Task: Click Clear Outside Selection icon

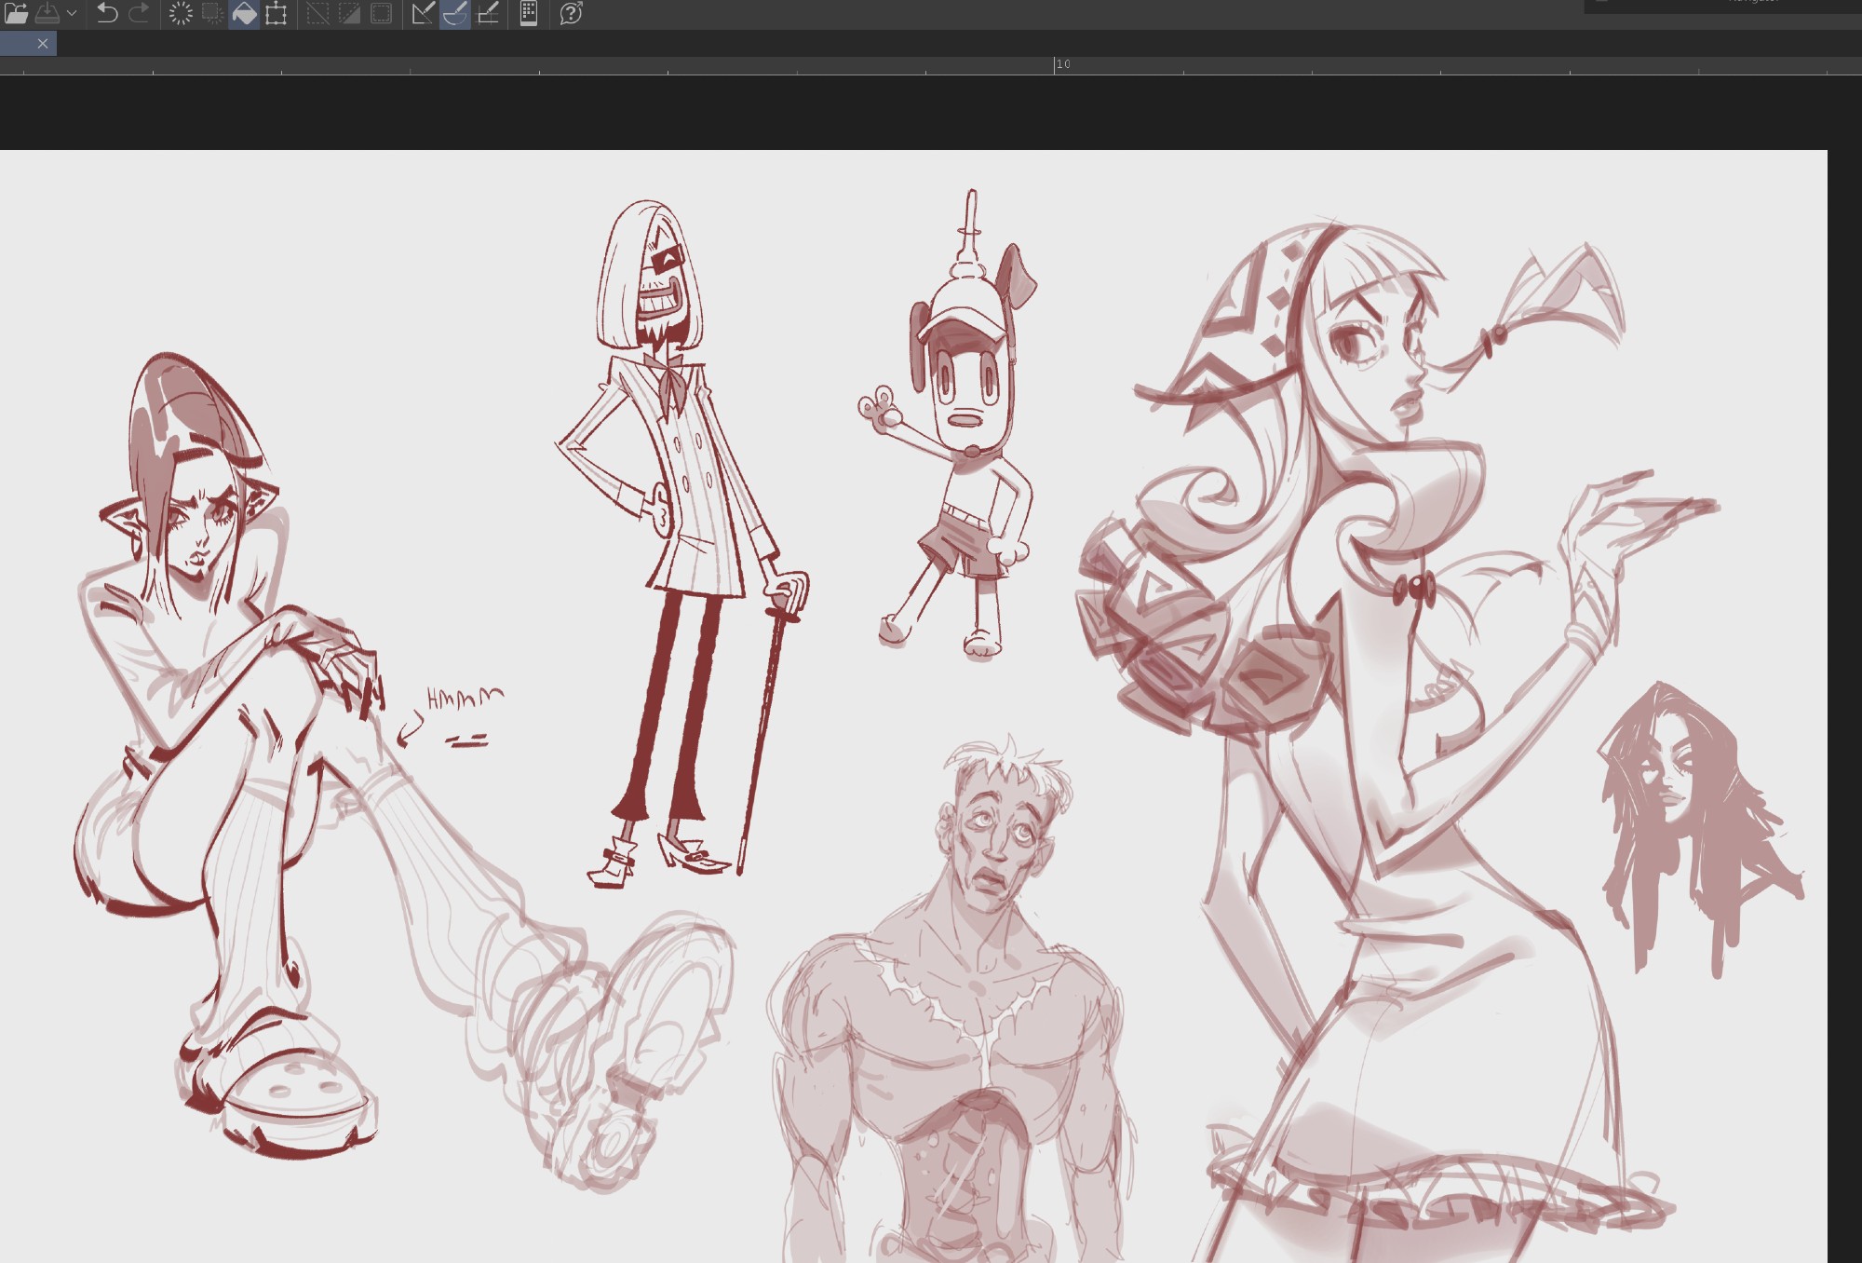Action: (212, 13)
